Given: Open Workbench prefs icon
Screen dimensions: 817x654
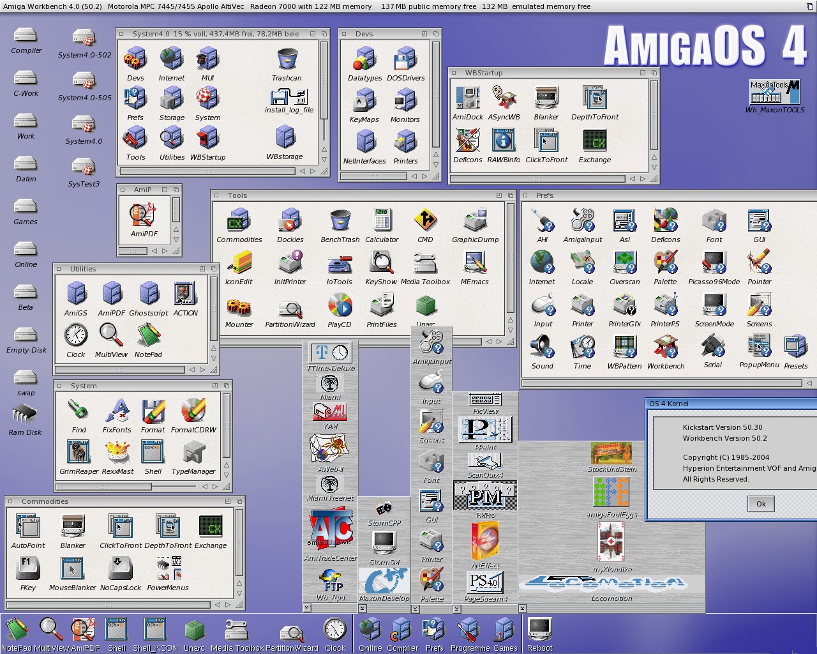Looking at the screenshot, I should tap(665, 347).
